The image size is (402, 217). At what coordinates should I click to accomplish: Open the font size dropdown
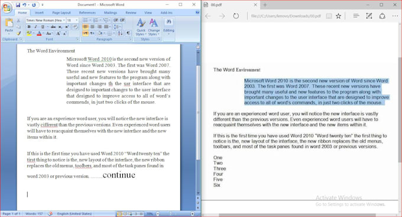coord(76,20)
